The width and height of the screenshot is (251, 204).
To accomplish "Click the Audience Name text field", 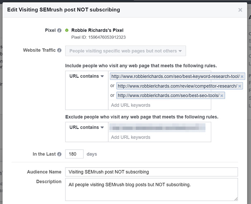I will click(151, 172).
